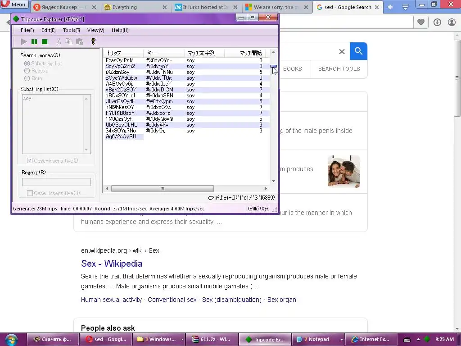Viewport: 461px width, 346px height.
Task: Select the Substring list radio button
Action: coord(27,63)
